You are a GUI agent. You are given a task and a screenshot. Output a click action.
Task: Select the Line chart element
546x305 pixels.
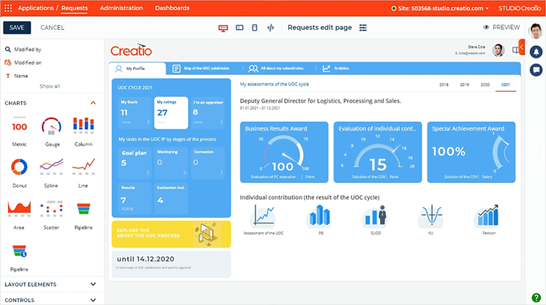click(x=83, y=173)
